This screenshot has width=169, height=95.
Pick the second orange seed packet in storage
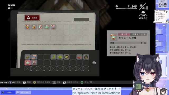(34, 27)
